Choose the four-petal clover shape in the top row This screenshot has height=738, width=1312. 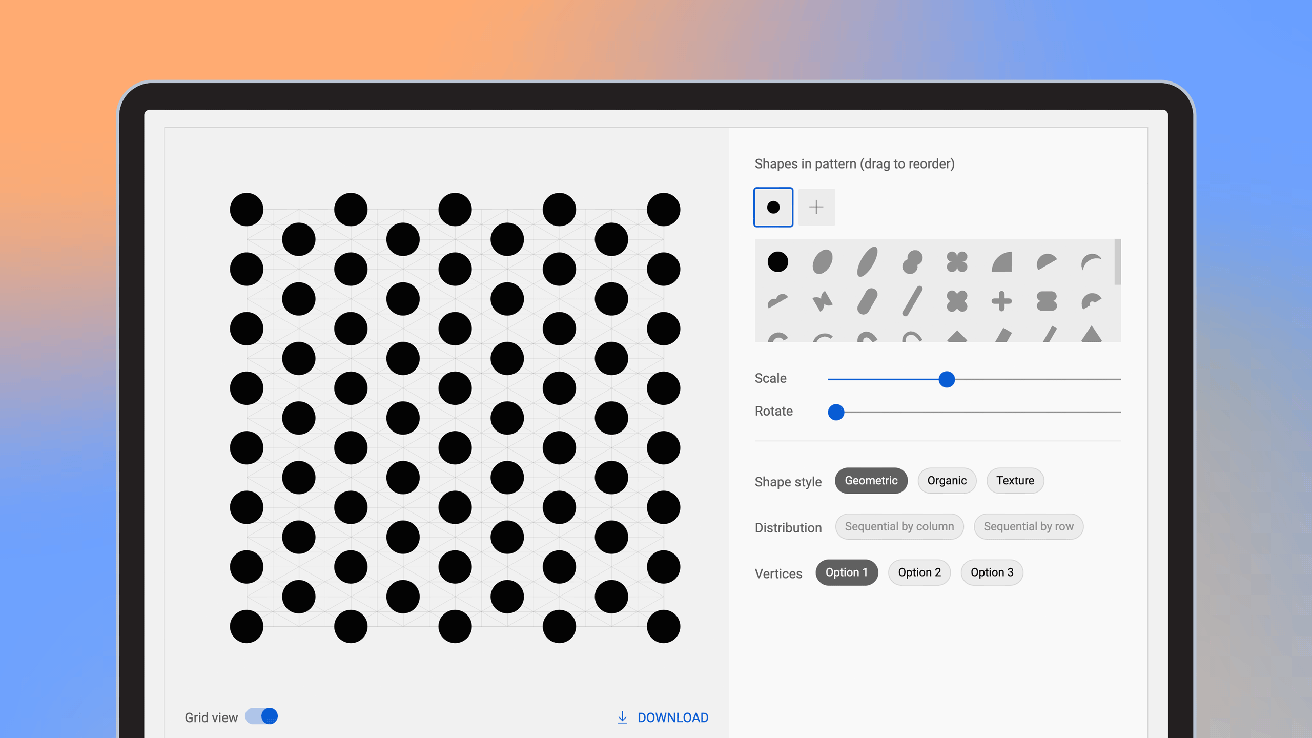[x=957, y=262]
